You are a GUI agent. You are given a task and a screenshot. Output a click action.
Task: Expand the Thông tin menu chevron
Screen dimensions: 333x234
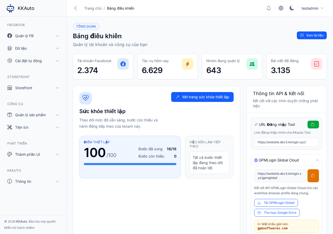pyautogui.click(x=57, y=181)
